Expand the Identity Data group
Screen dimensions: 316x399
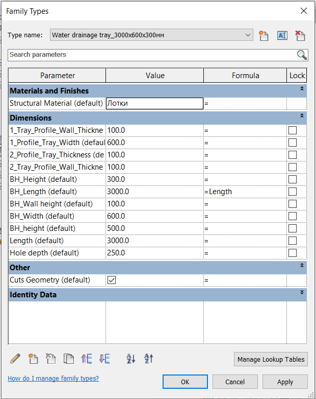(302, 293)
